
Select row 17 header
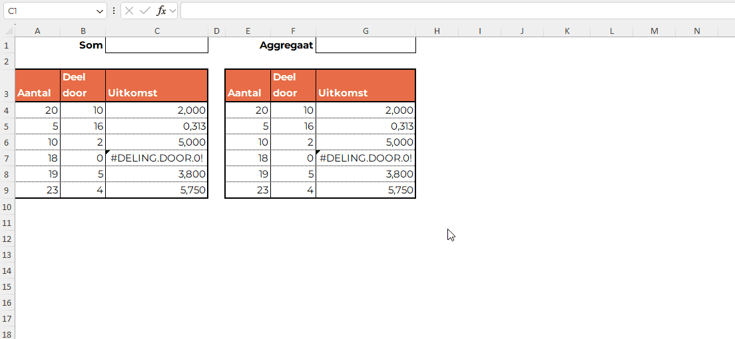7,318
